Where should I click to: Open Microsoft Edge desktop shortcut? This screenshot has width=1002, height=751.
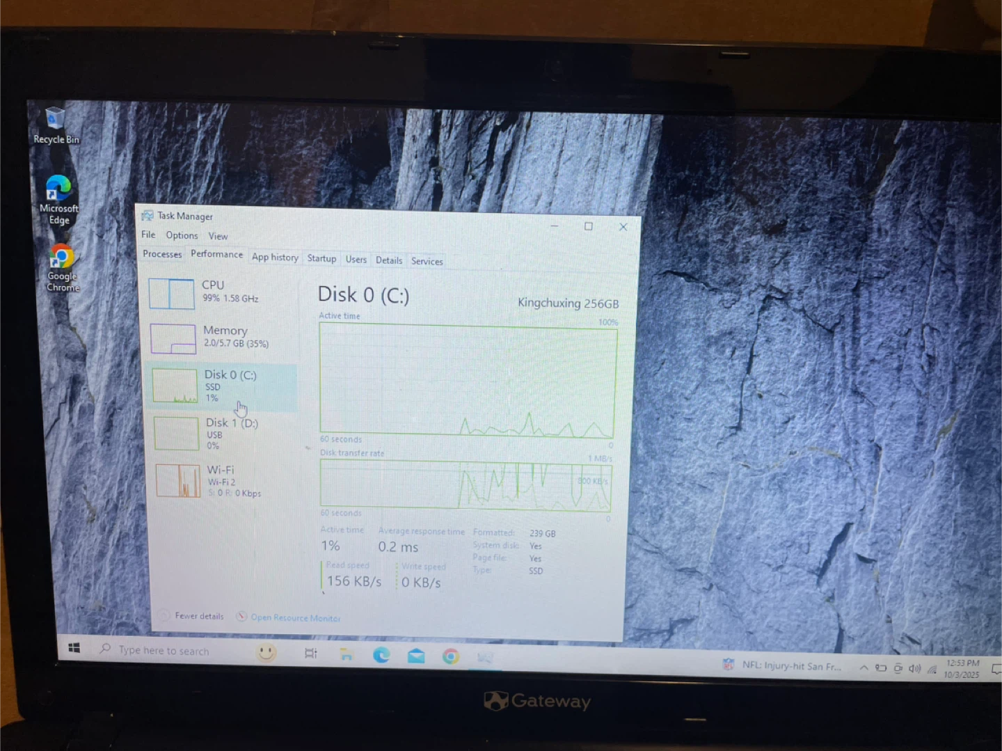[x=58, y=198]
